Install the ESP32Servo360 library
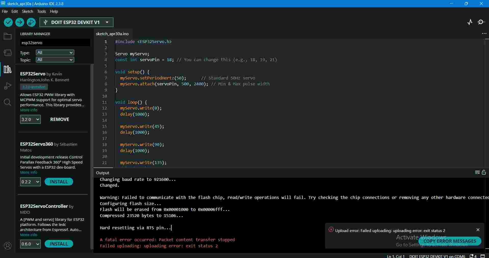 [59, 182]
